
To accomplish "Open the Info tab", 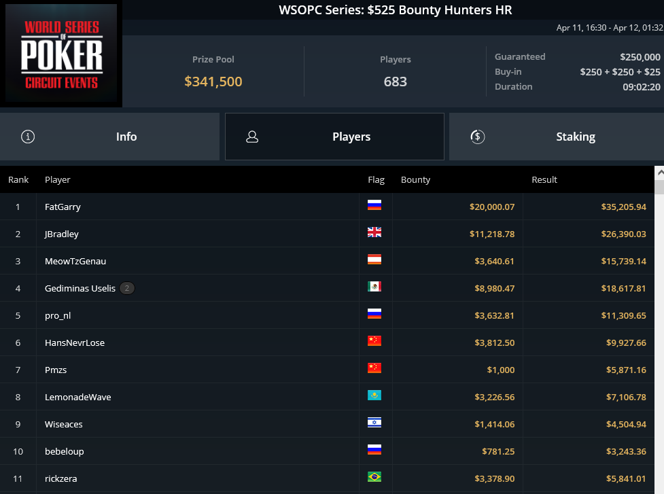I will click(109, 137).
